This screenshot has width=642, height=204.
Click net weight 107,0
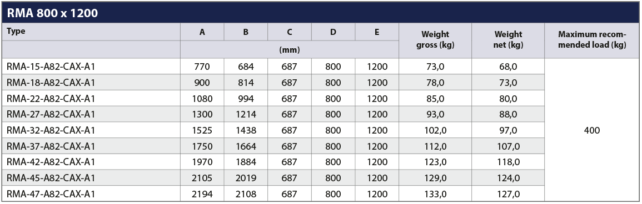coord(508,146)
